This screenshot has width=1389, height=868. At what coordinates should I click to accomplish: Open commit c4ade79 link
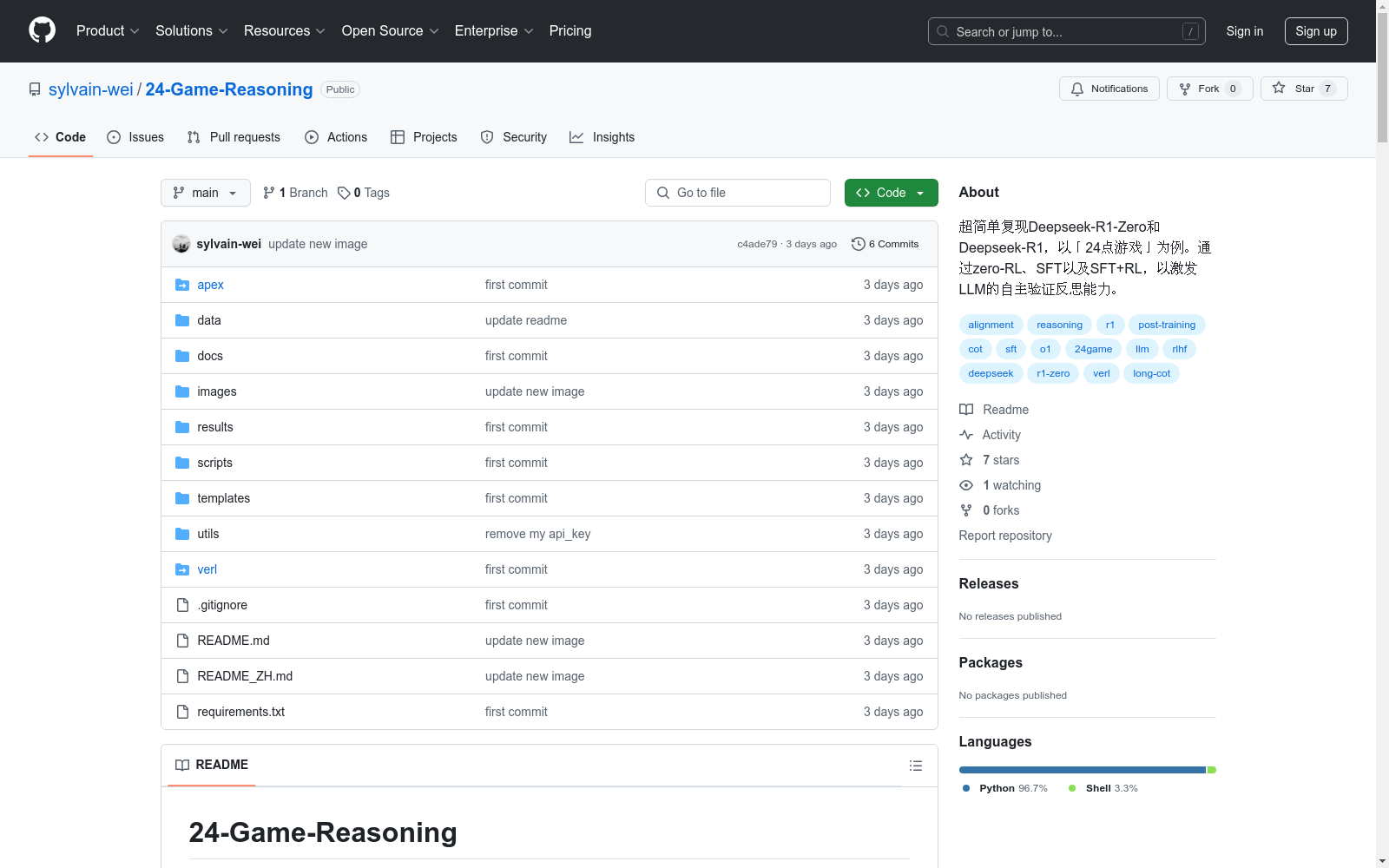pos(757,244)
